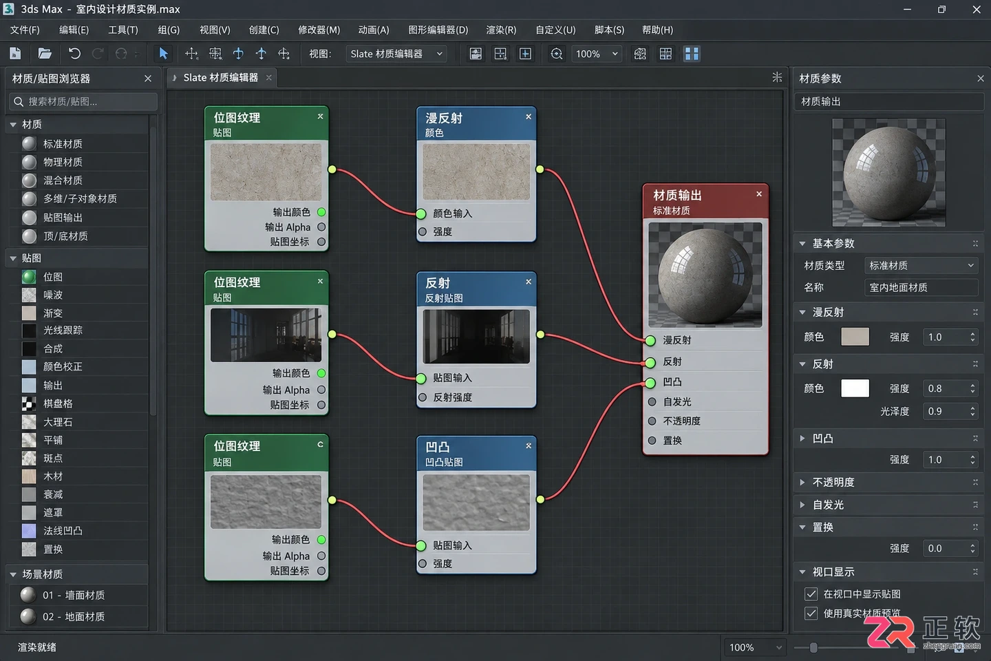Open the 编辑(E) menu
The height and width of the screenshot is (661, 991).
(x=74, y=30)
